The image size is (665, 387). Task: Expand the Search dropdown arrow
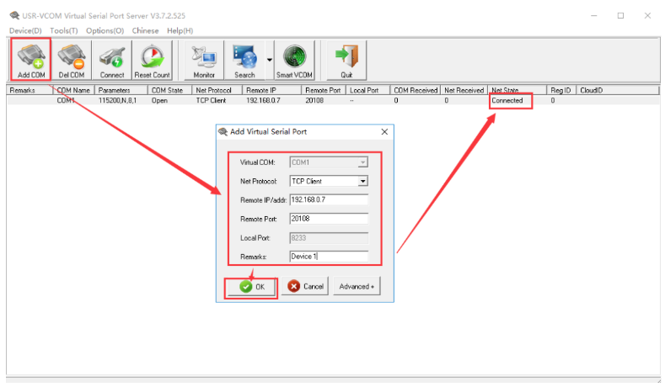coord(270,60)
